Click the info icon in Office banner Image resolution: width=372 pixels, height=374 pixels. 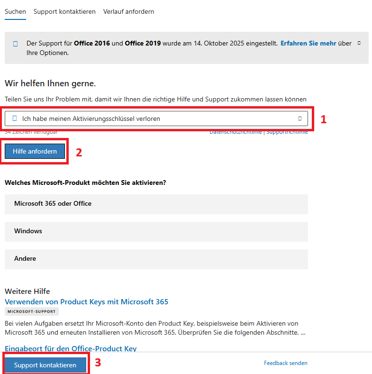coord(16,44)
